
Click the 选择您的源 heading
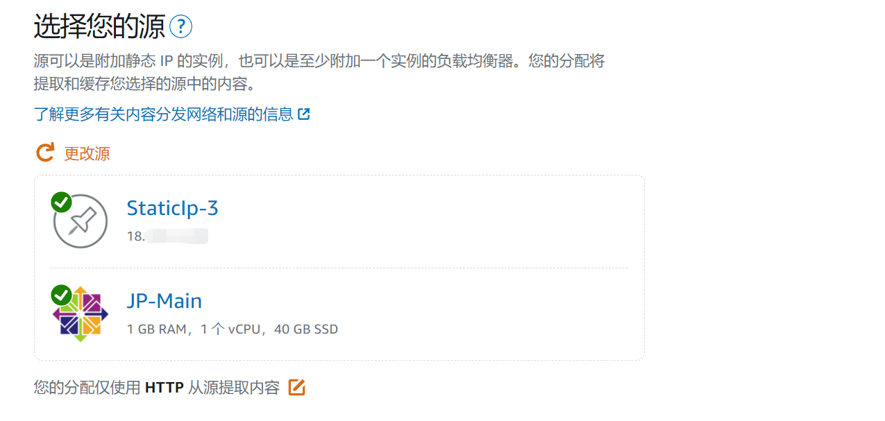tap(99, 27)
